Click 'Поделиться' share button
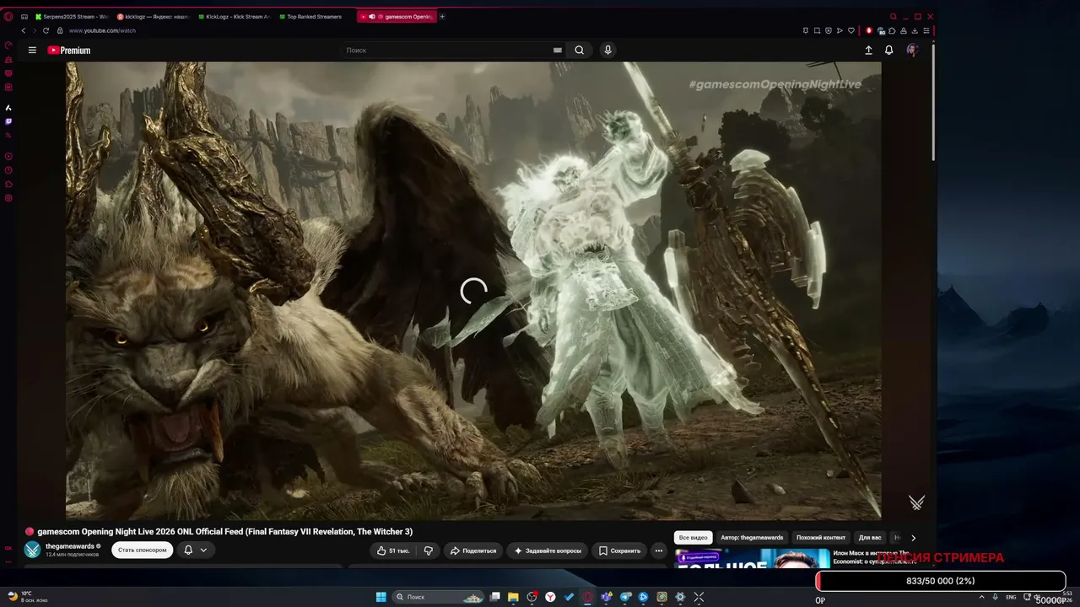The image size is (1080, 607). (473, 551)
